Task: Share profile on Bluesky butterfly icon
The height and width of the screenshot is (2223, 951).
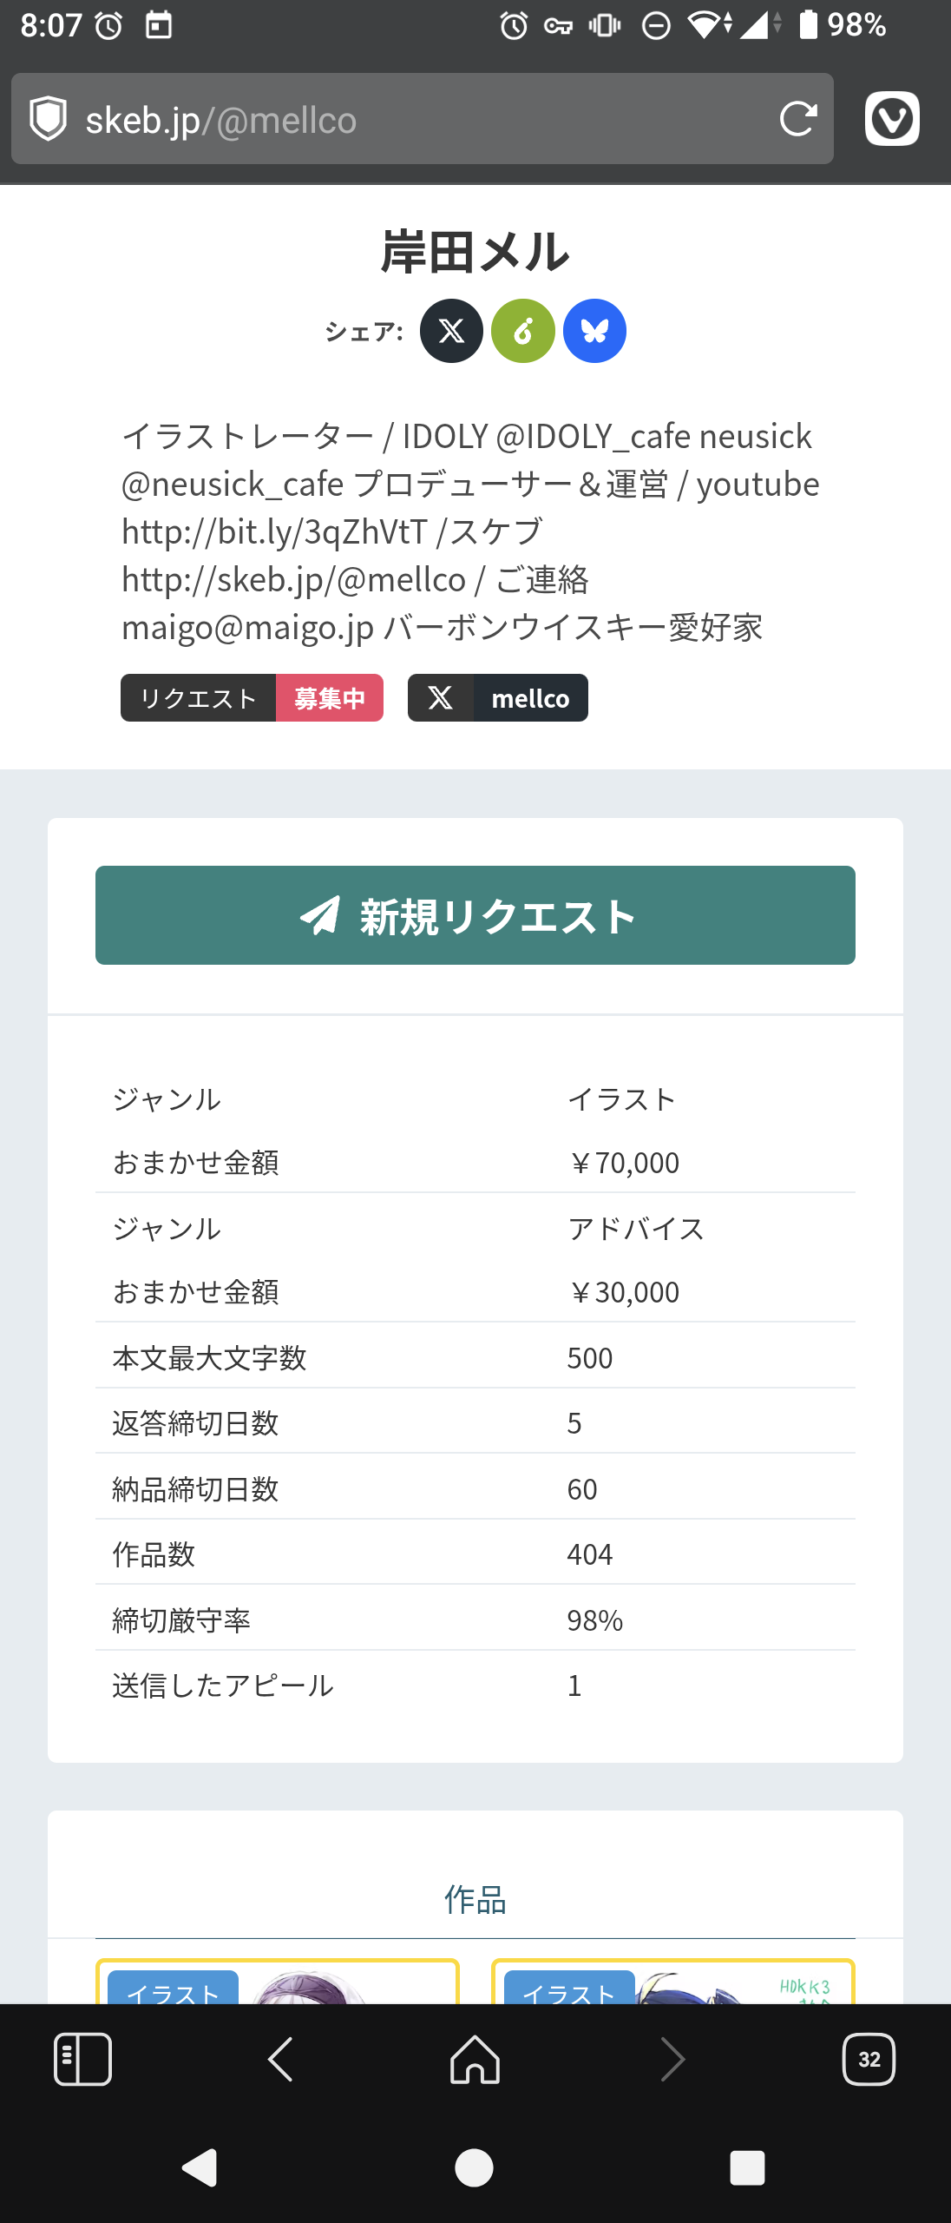Action: (x=594, y=331)
